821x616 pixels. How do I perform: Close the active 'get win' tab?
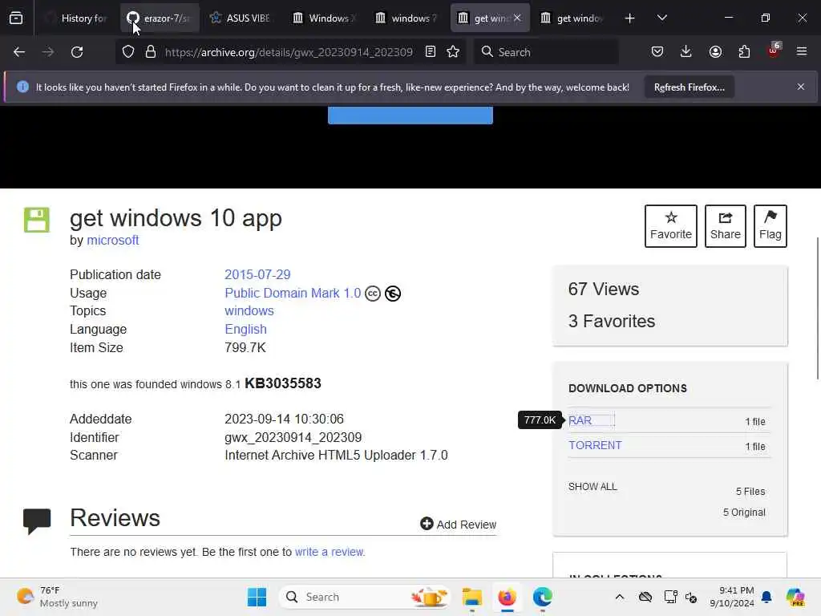tap(517, 18)
